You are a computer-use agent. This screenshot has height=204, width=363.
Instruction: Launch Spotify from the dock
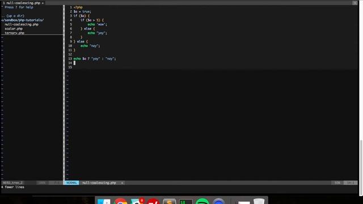202,201
